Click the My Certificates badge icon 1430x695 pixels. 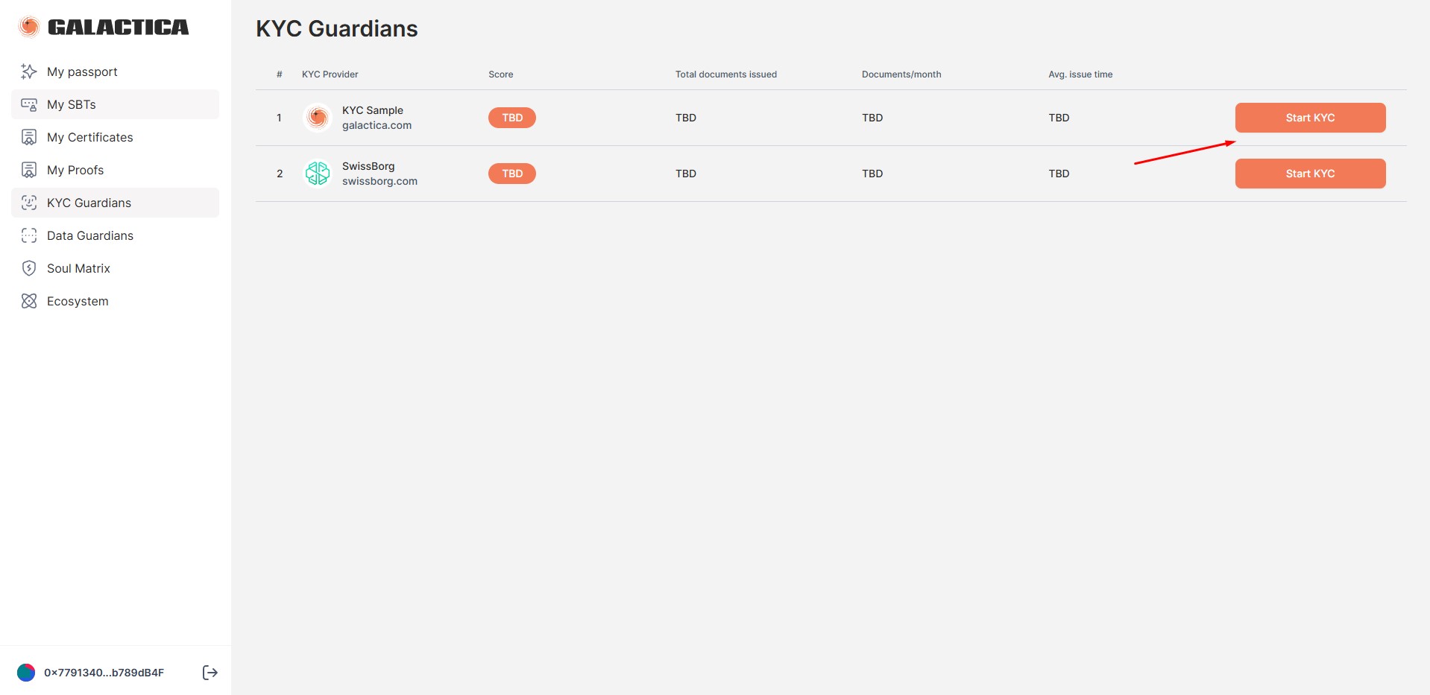point(29,137)
